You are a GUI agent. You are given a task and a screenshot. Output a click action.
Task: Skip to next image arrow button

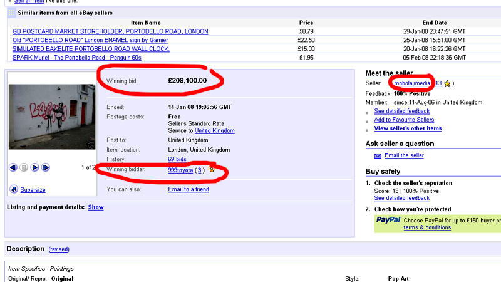pos(46,167)
